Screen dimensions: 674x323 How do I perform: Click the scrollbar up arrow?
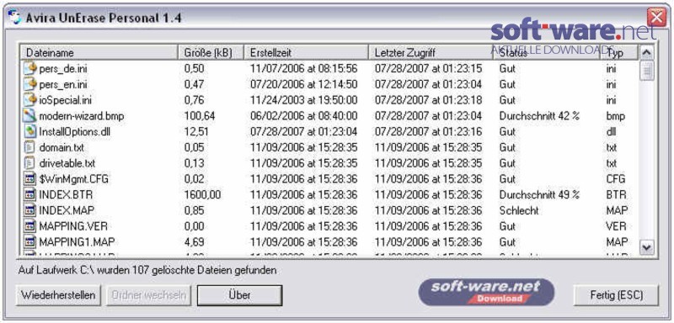646,52
